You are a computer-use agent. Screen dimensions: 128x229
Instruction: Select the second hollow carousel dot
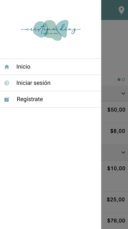tap(123, 80)
